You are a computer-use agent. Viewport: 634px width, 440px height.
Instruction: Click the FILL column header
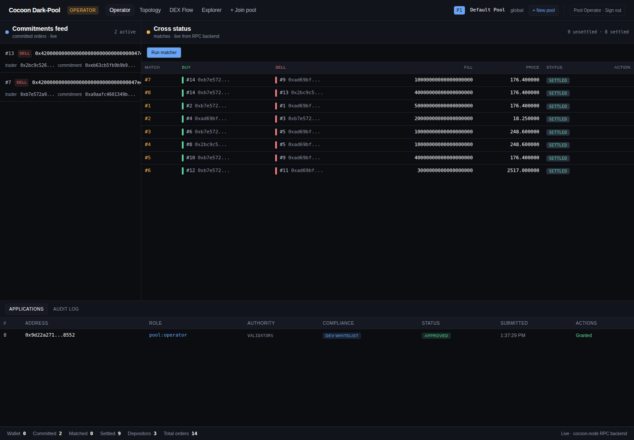[x=468, y=67]
